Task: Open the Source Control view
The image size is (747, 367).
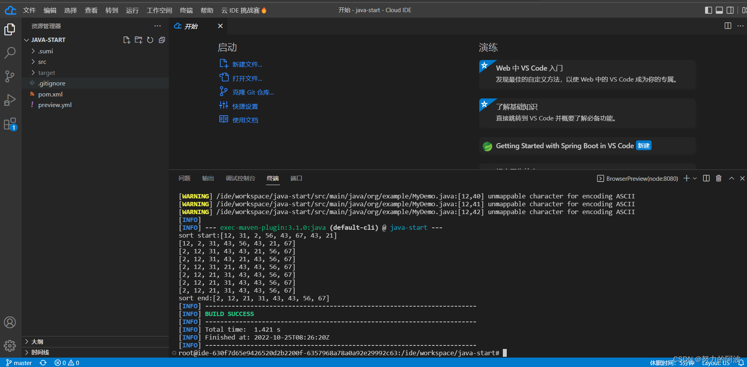Action: (10, 76)
